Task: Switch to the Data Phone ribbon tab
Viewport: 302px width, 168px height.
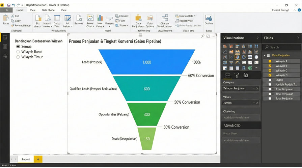Action: click(x=48, y=10)
